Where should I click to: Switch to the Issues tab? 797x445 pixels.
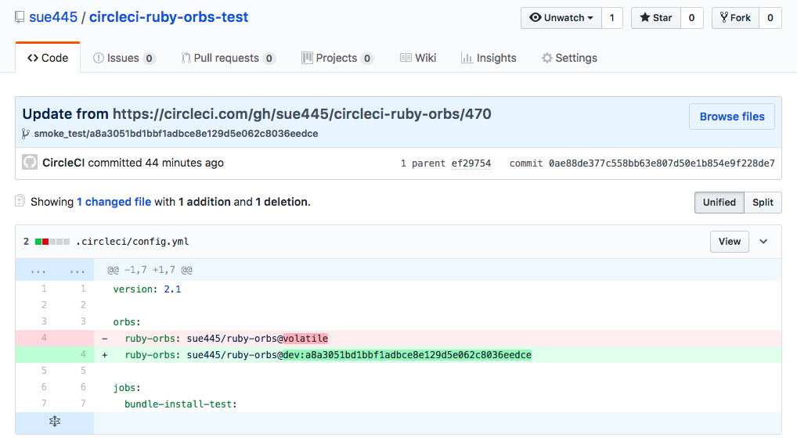(x=124, y=58)
